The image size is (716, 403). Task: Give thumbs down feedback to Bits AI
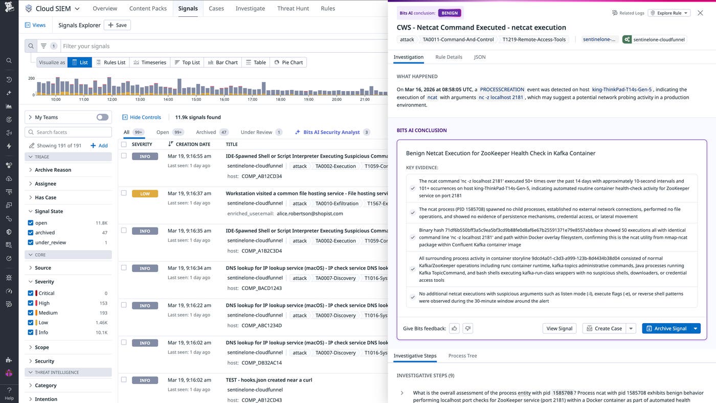click(x=467, y=328)
